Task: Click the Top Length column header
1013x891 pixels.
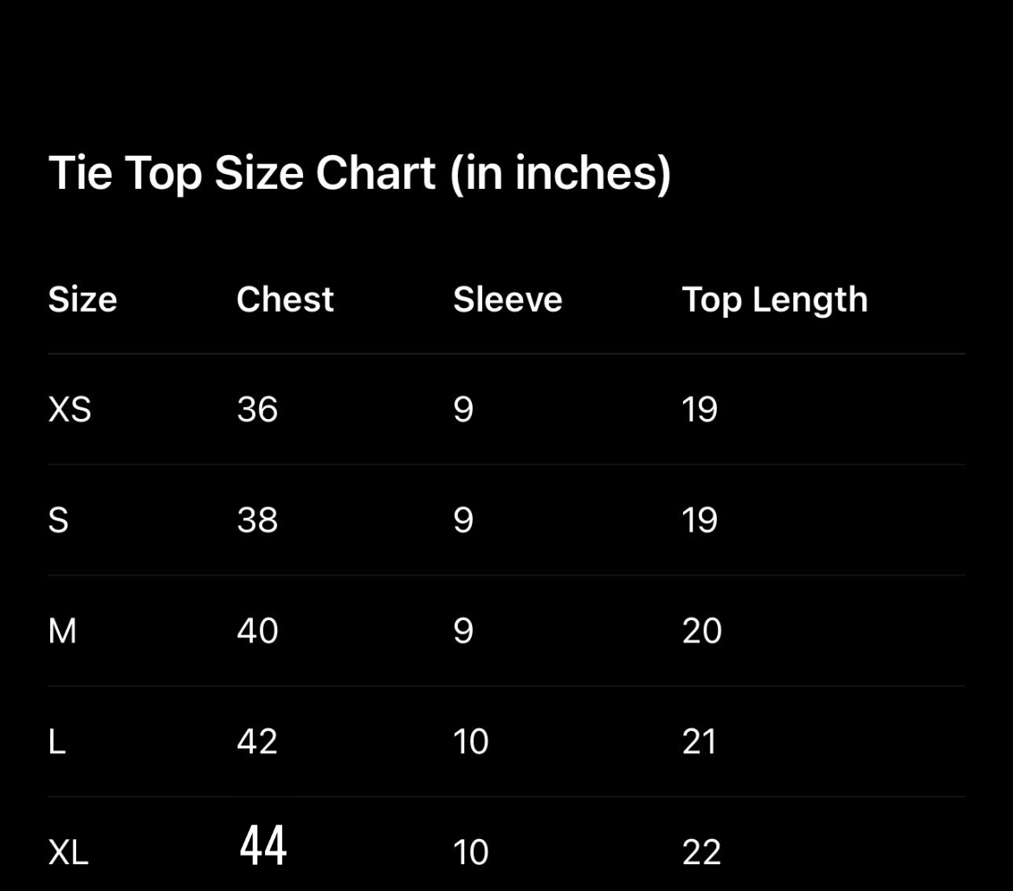Action: (x=774, y=300)
